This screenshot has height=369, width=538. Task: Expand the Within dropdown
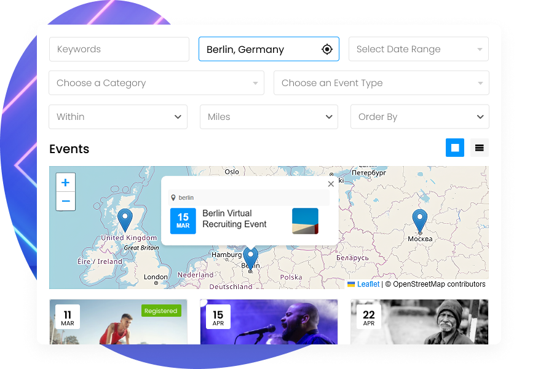[x=117, y=117]
